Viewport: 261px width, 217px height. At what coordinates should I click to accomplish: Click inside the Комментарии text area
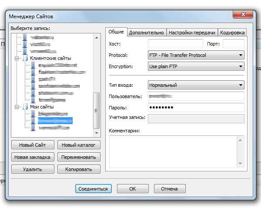pyautogui.click(x=173, y=152)
